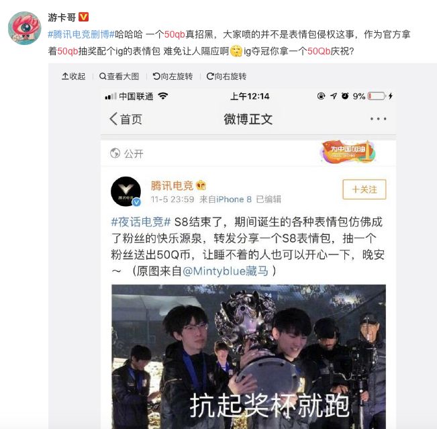This screenshot has height=429, width=437.
Task: Click the 微博正文 page title
Action: click(x=248, y=120)
